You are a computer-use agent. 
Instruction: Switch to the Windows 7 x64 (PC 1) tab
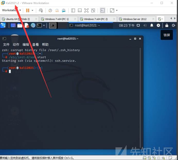tap(57, 19)
